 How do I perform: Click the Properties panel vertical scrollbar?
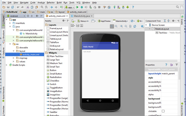179,73
